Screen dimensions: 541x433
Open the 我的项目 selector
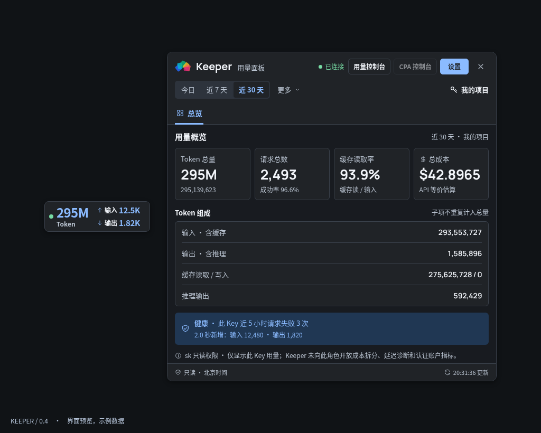coord(469,90)
